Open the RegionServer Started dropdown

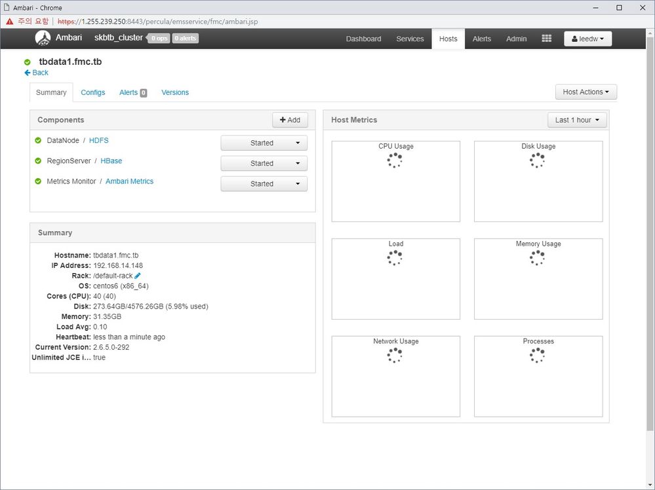tap(264, 163)
